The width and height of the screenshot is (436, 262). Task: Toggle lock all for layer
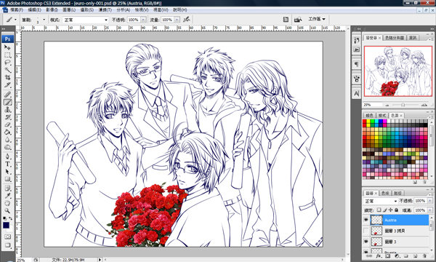pyautogui.click(x=397, y=210)
